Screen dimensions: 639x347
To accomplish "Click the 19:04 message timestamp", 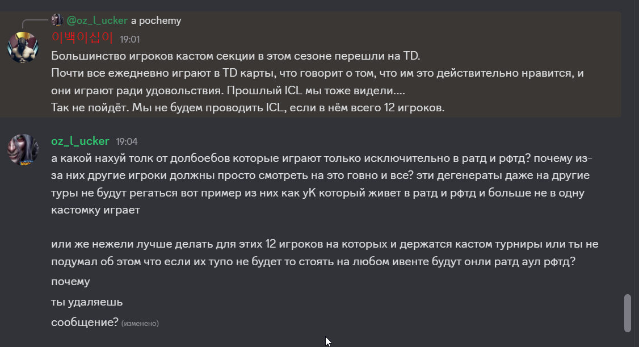I will click(127, 141).
